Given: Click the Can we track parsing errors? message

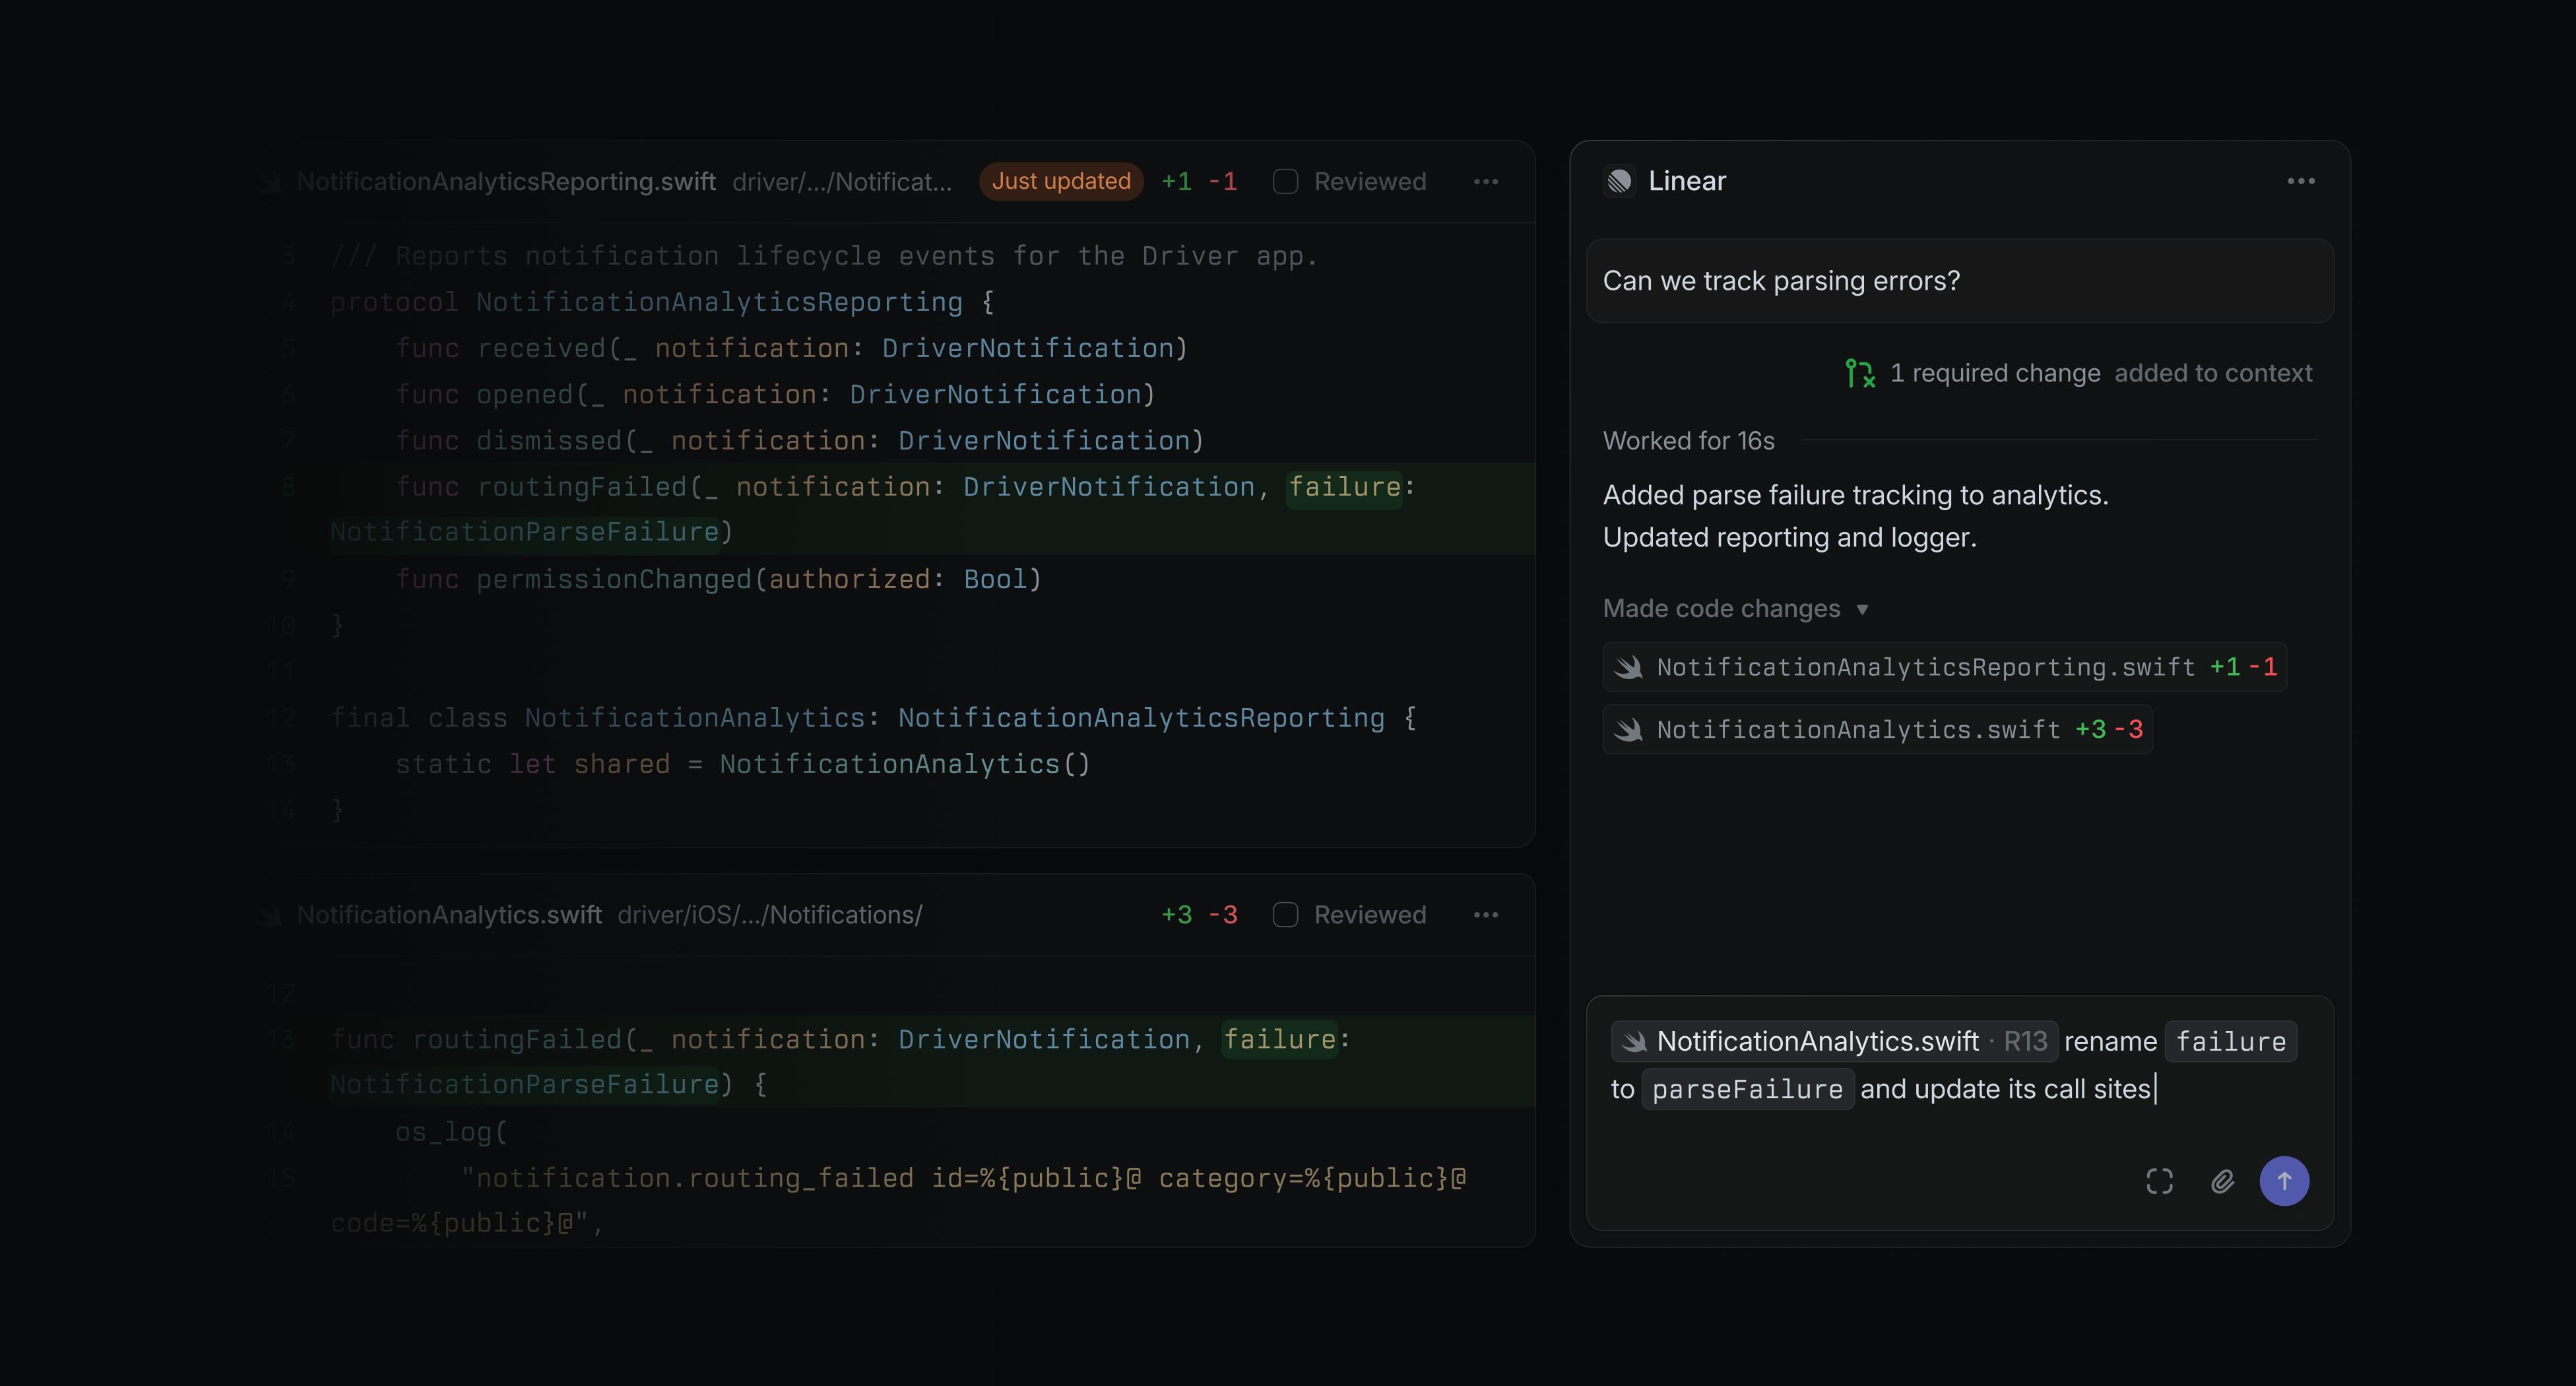Looking at the screenshot, I should [1960, 281].
